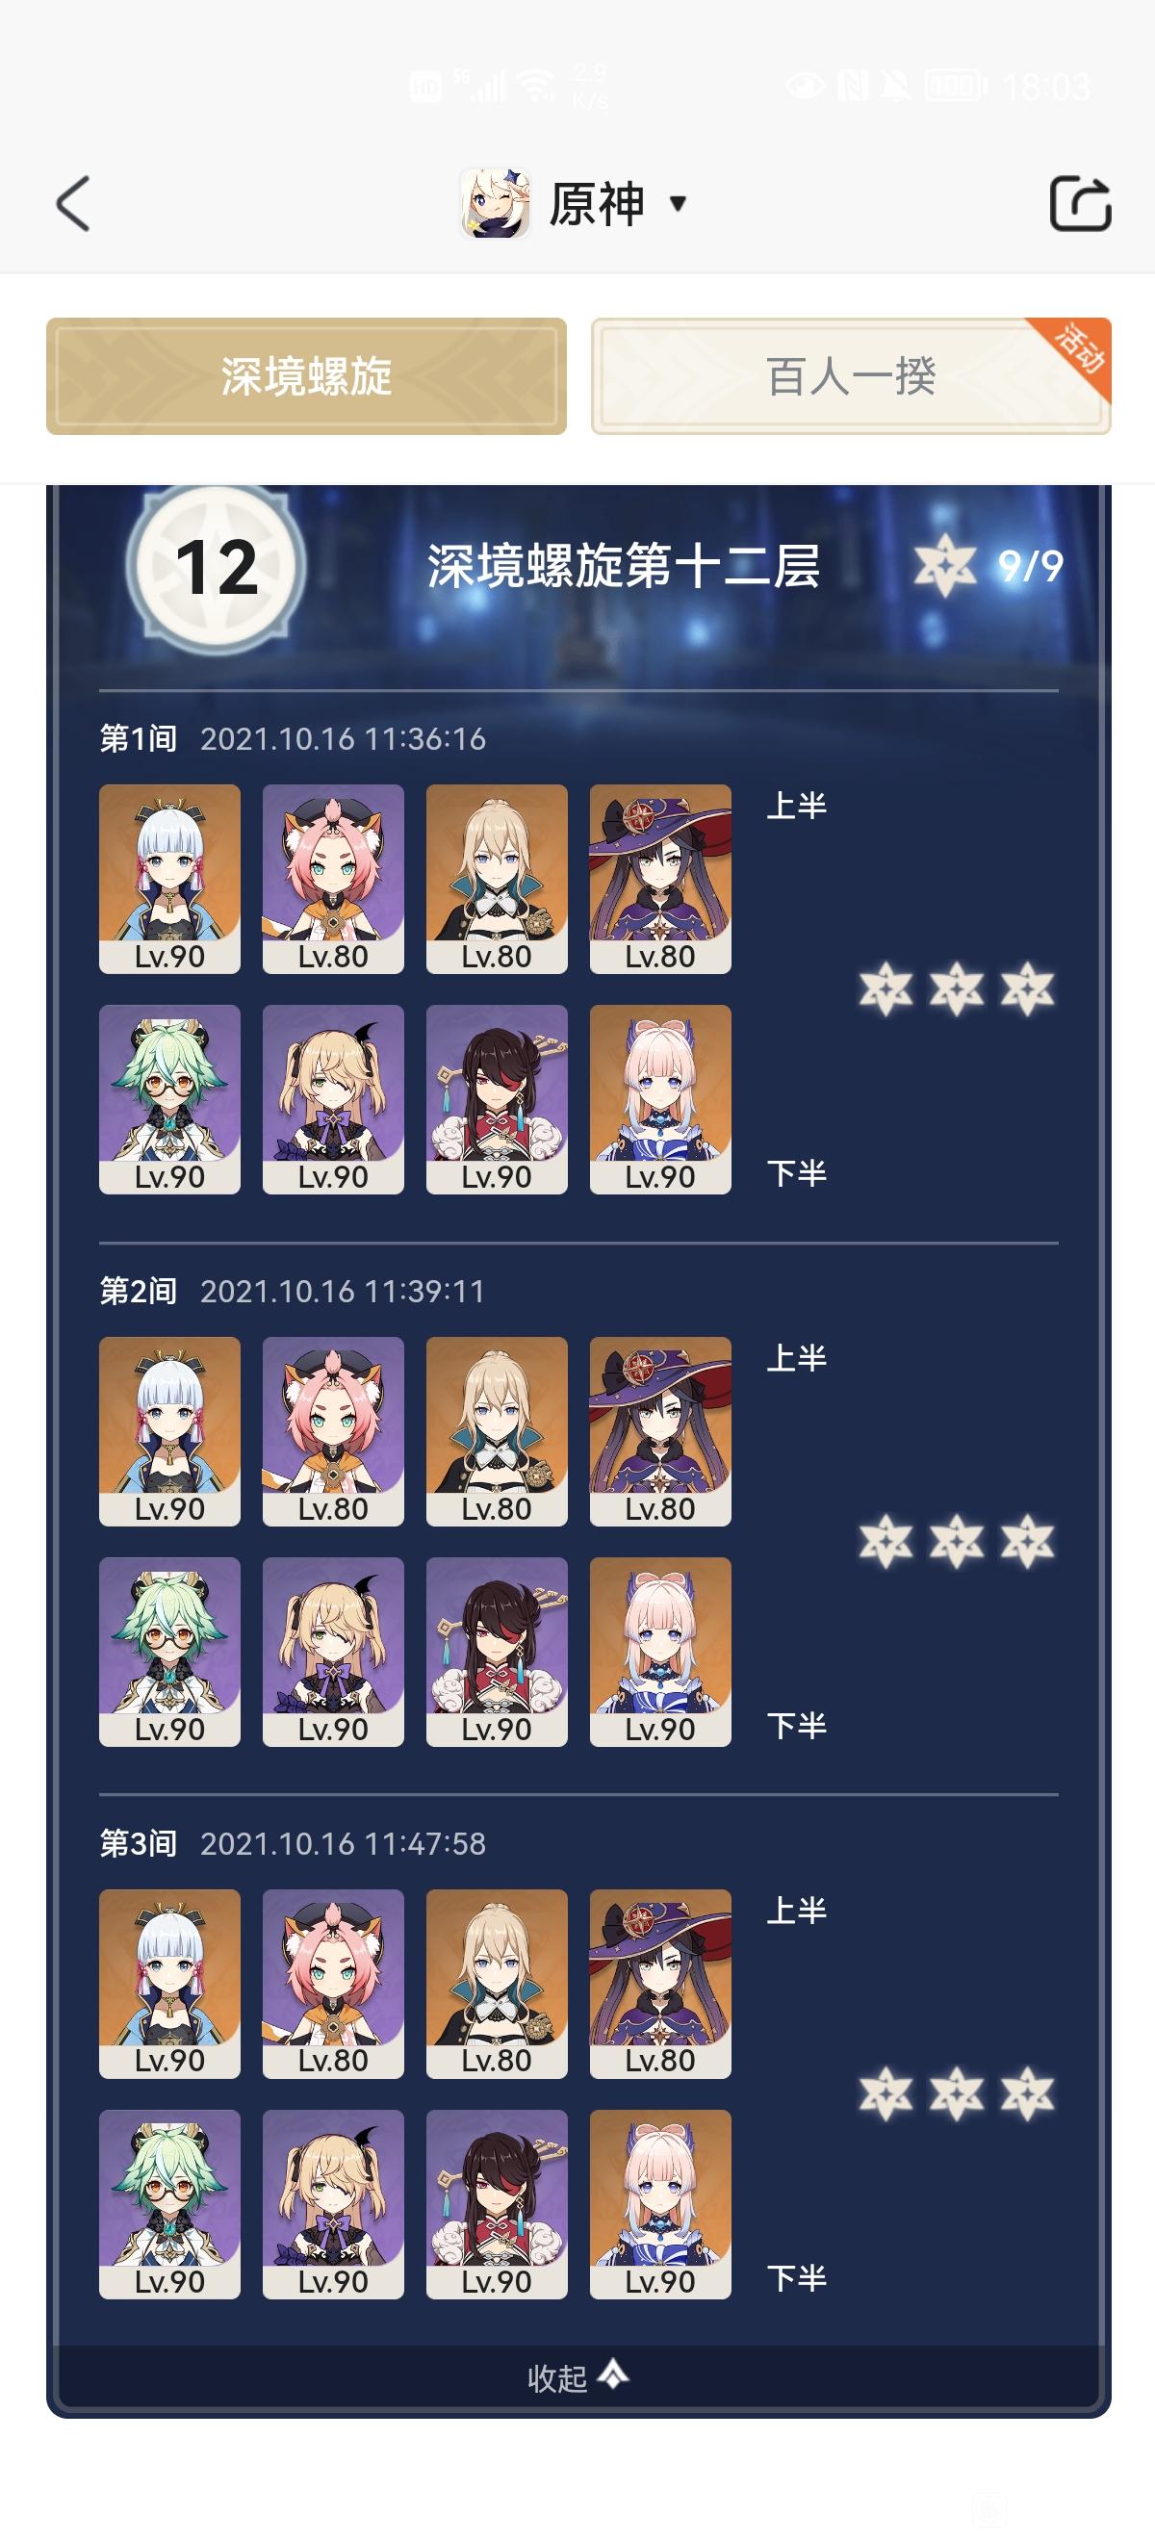
Task: Tap the floor 12 round badge
Action: coord(216,567)
